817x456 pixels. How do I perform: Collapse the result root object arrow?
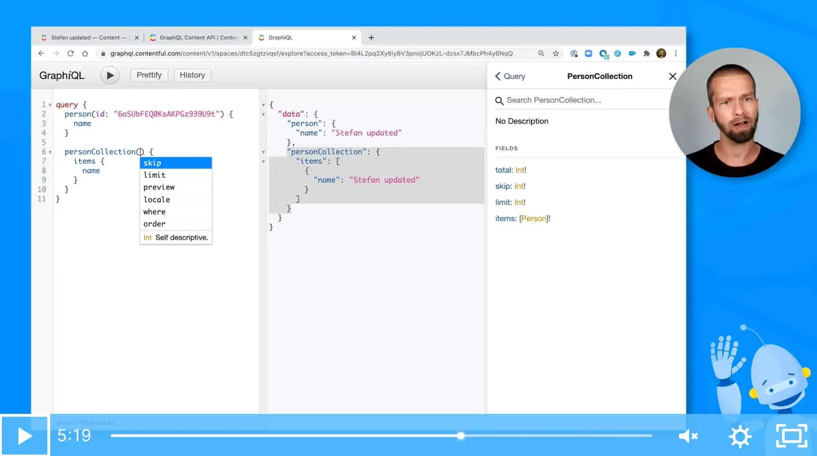pos(263,105)
